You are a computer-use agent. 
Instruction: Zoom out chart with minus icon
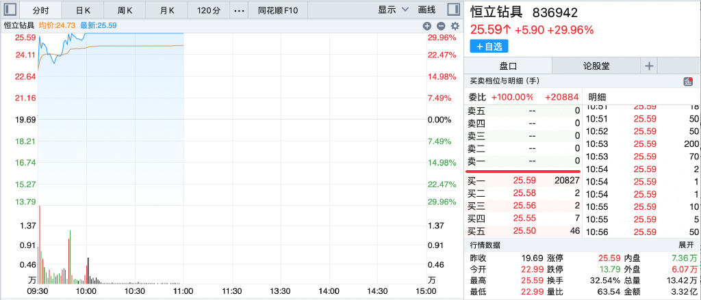pyautogui.click(x=441, y=26)
